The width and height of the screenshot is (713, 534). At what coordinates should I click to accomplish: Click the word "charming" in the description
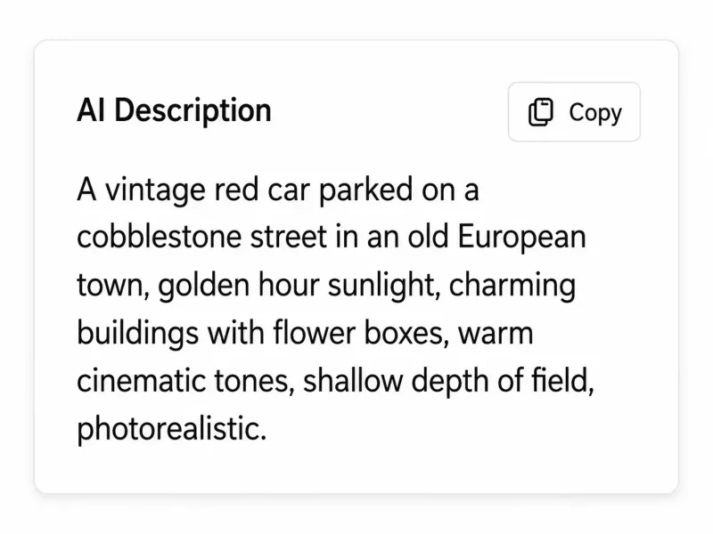(x=512, y=286)
